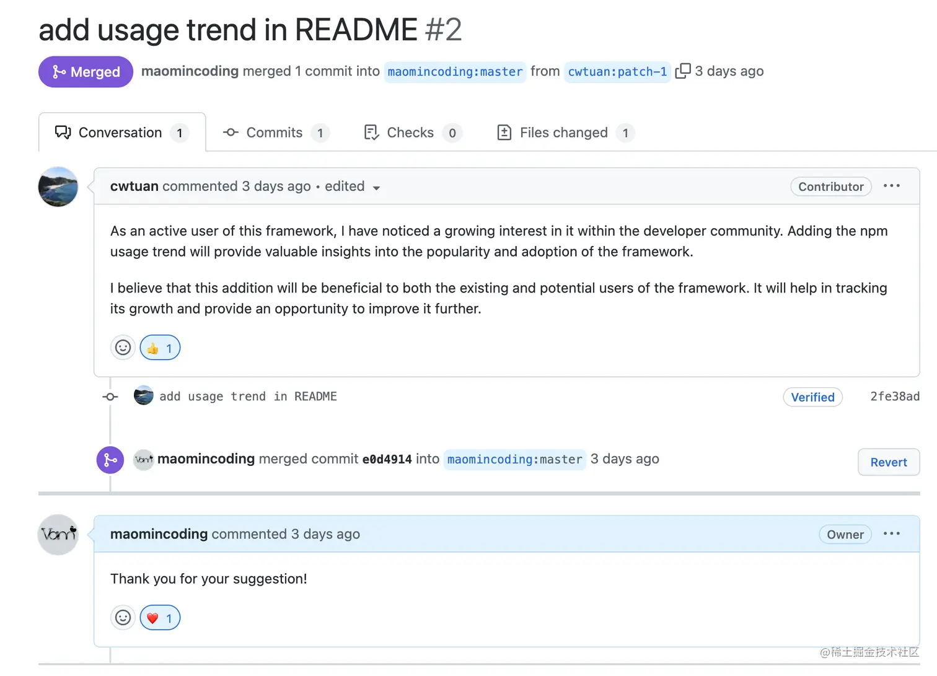
Task: Switch to the Commits tab
Action: [x=275, y=133]
